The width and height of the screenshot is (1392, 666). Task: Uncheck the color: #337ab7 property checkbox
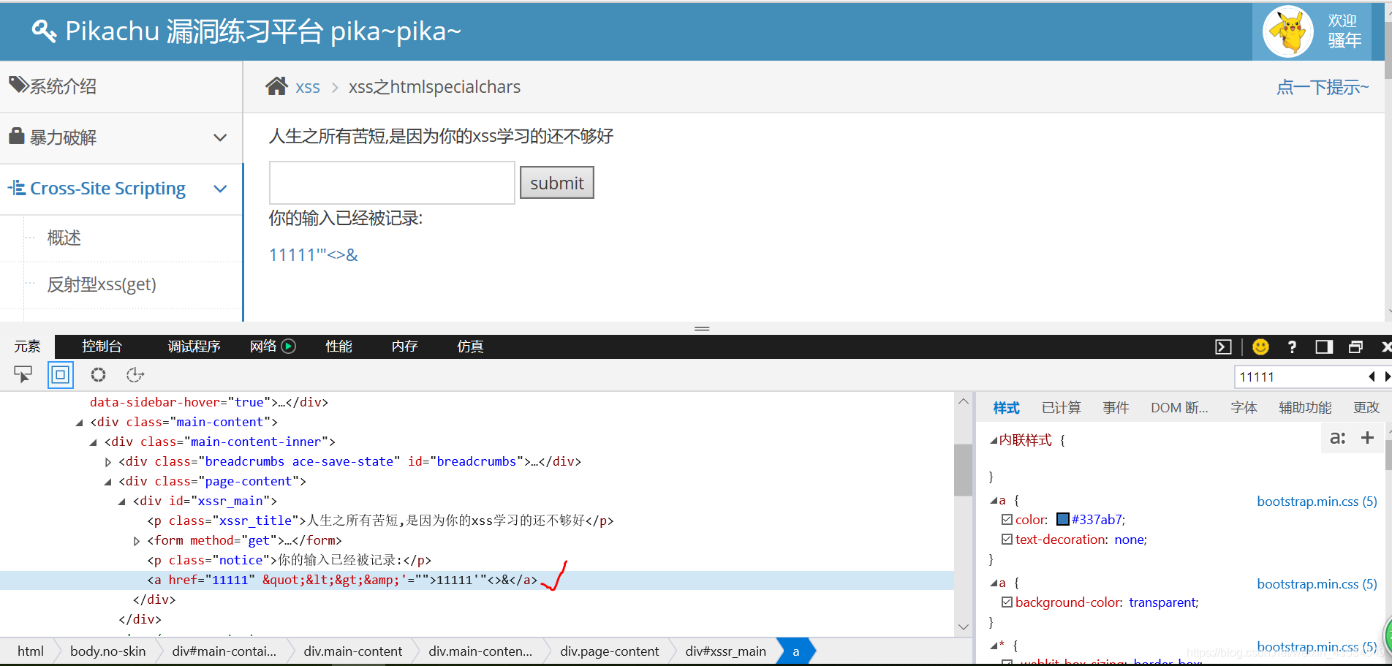tap(1007, 520)
